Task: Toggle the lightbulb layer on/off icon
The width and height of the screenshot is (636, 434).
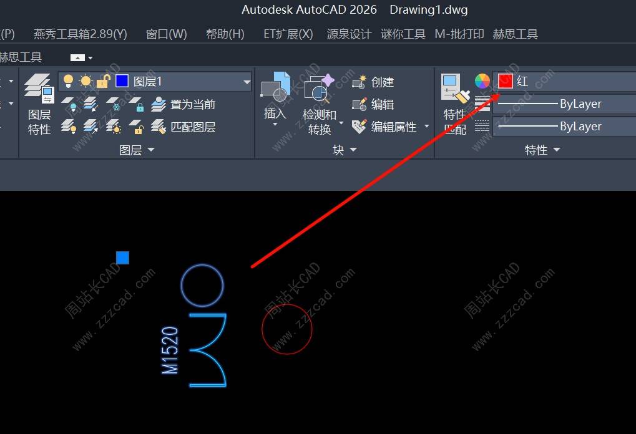Action: click(69, 82)
